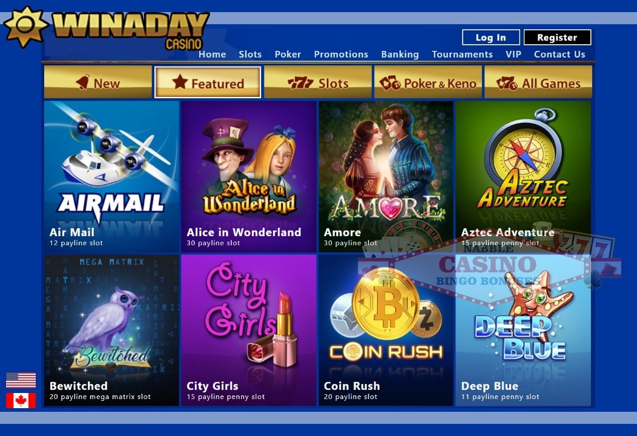Image resolution: width=637 pixels, height=436 pixels.
Task: Open the Alice in Wonderland game tile
Action: [x=249, y=176]
